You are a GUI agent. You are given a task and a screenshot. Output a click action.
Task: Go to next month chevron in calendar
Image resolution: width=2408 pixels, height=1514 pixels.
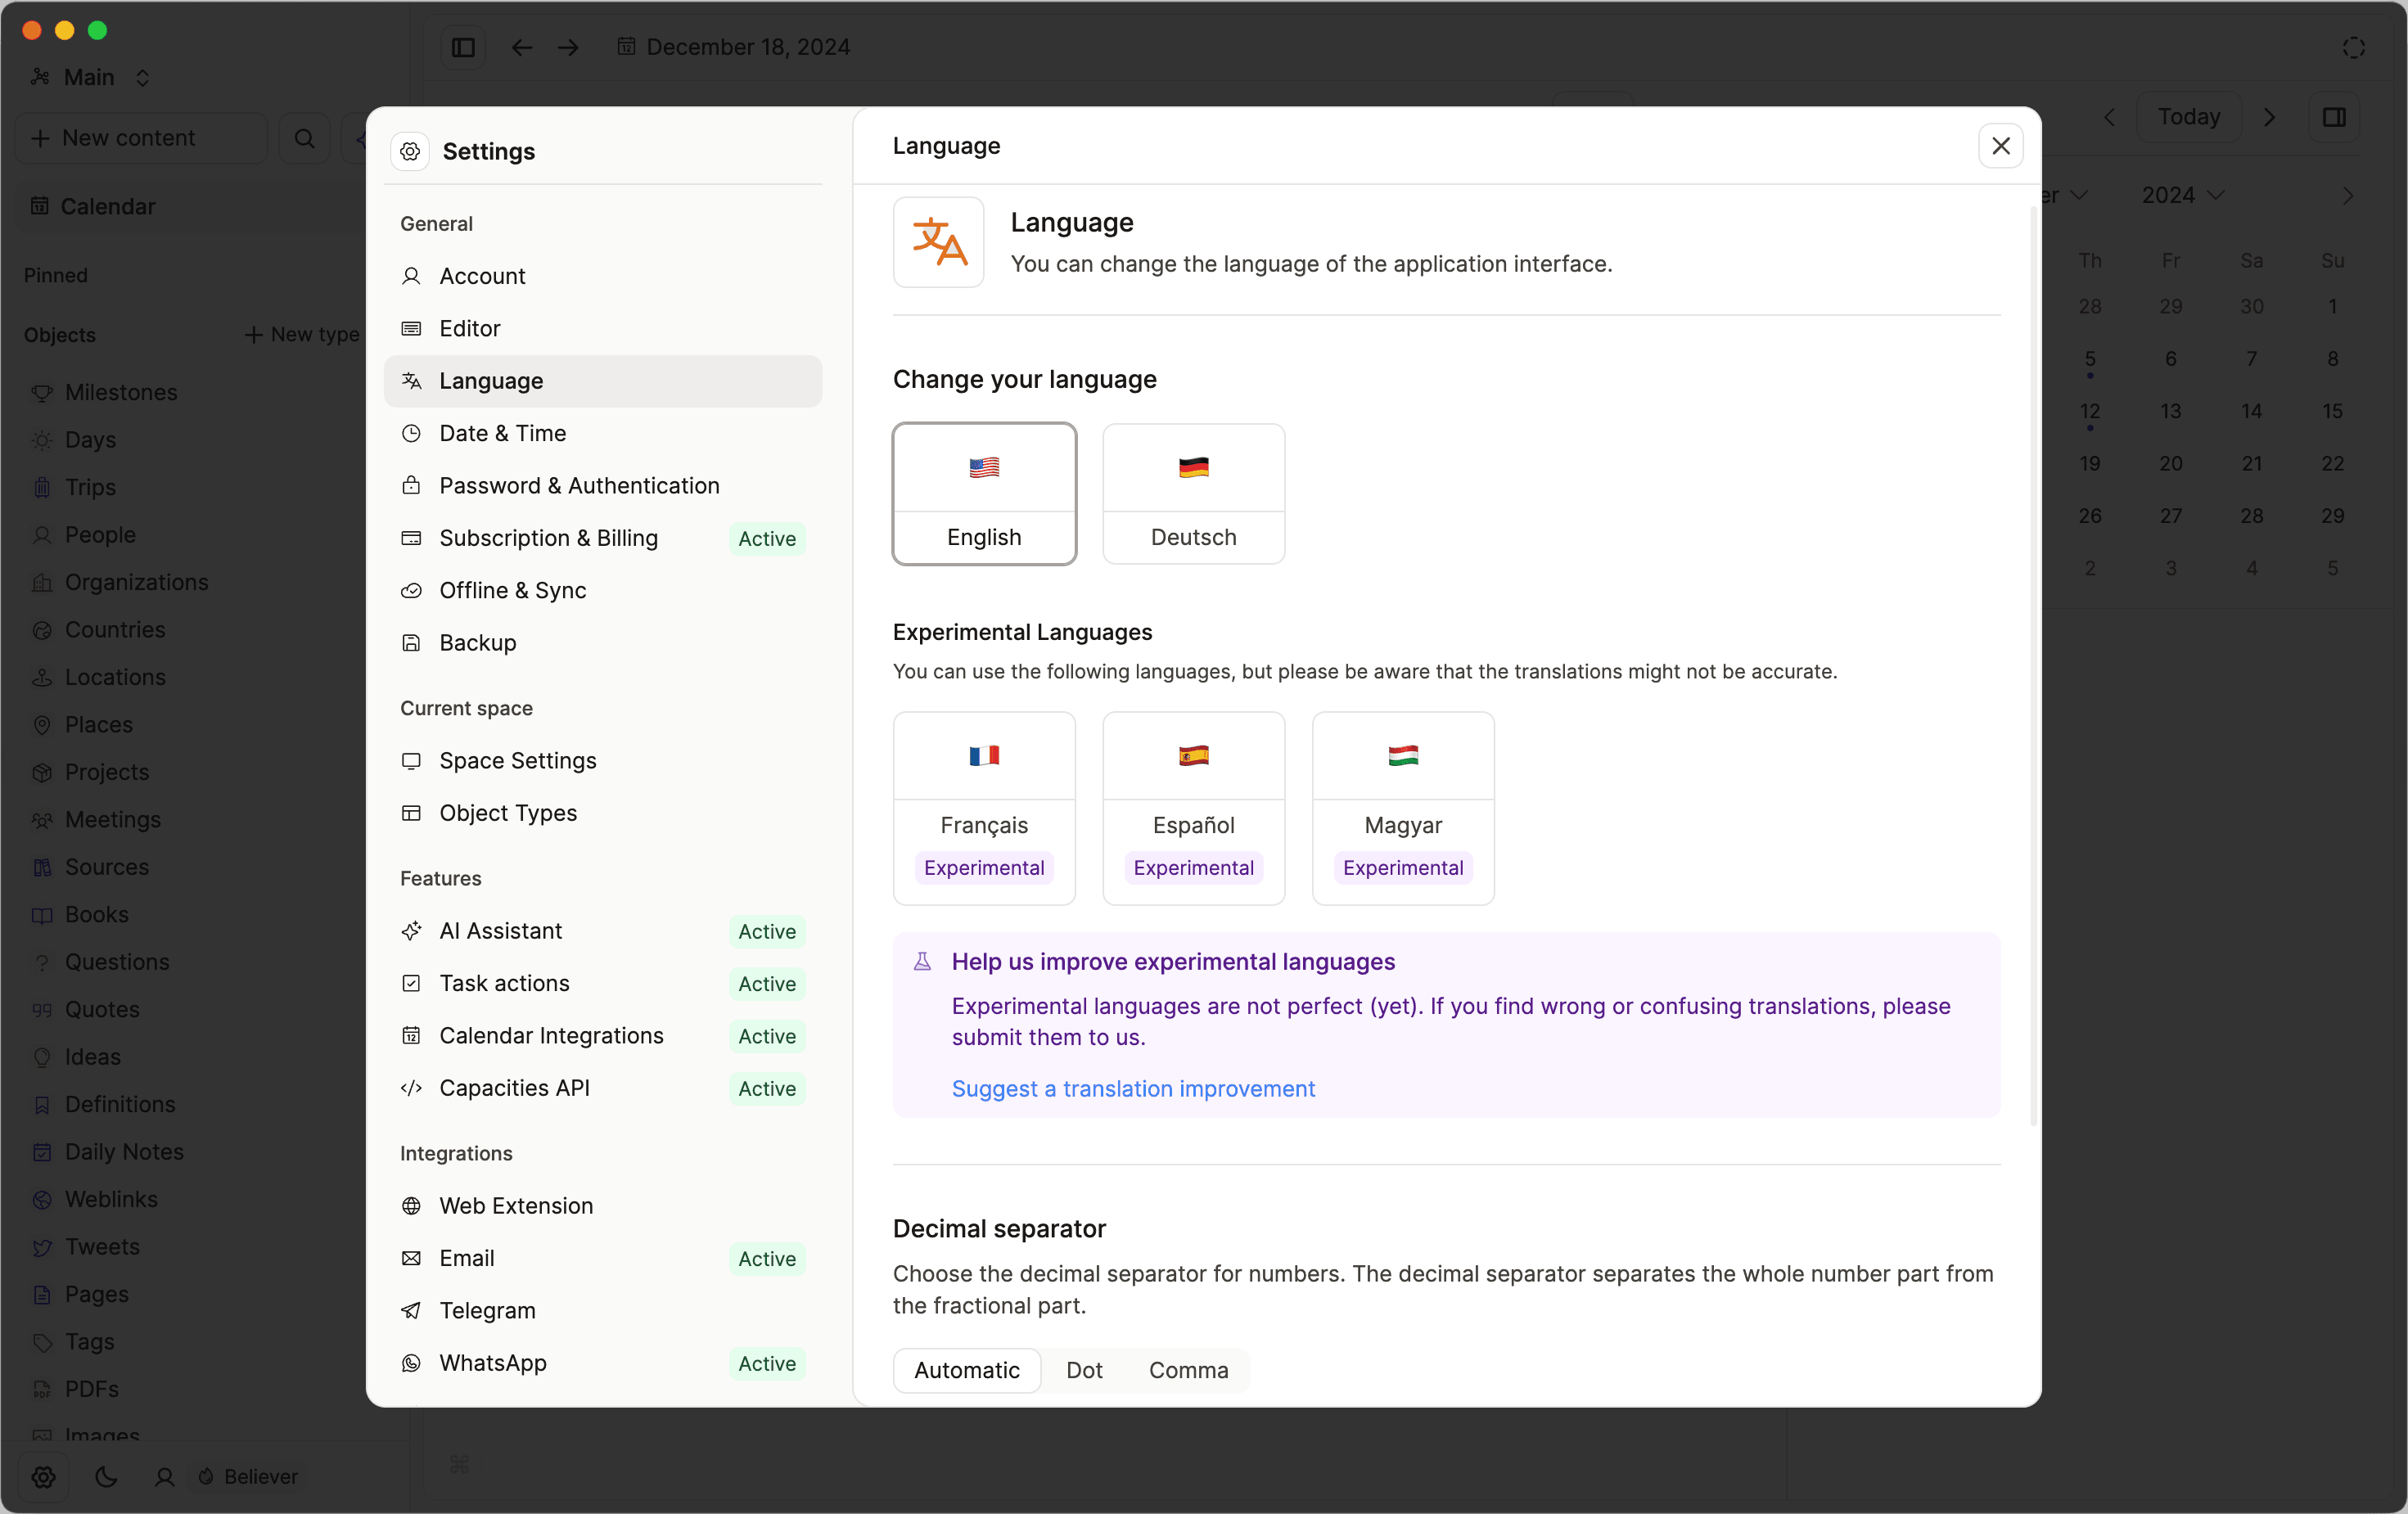(2347, 195)
